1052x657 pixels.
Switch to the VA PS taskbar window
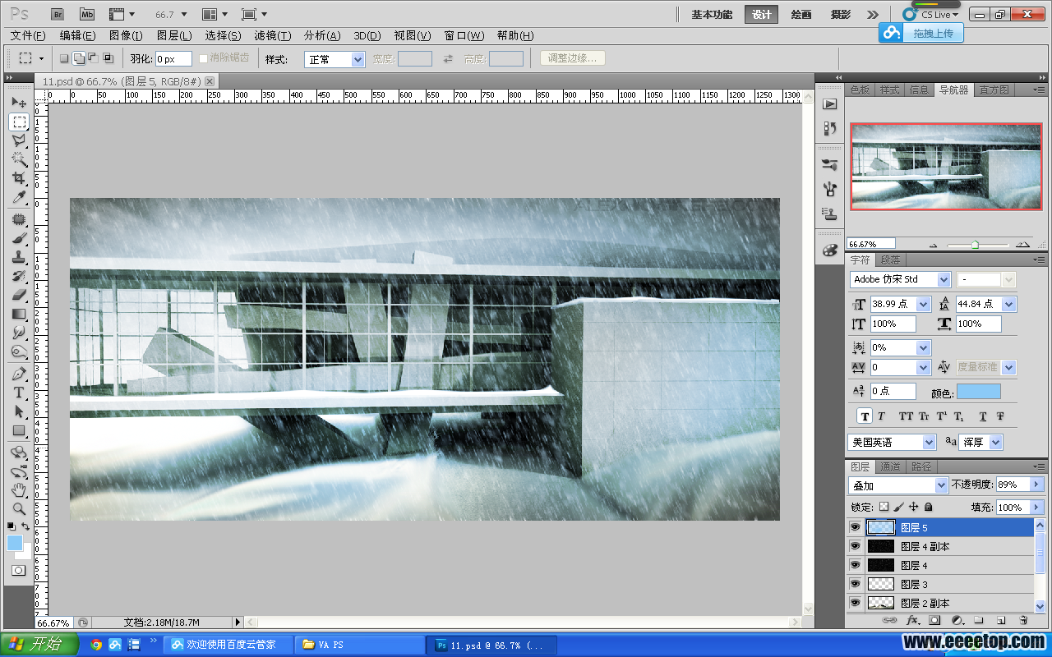pyautogui.click(x=359, y=645)
